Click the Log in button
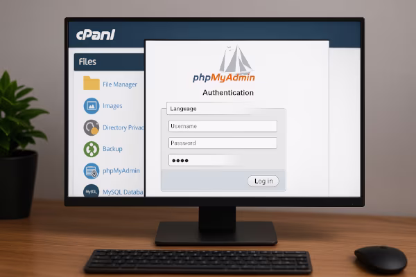The height and width of the screenshot is (277, 416). 263,181
